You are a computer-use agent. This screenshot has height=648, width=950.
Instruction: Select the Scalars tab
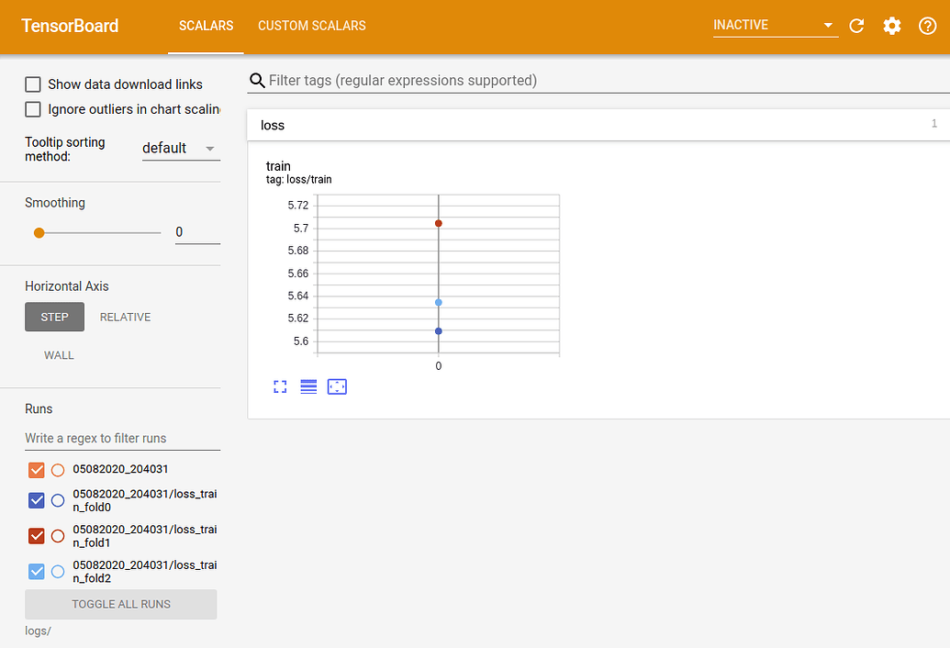tap(206, 26)
